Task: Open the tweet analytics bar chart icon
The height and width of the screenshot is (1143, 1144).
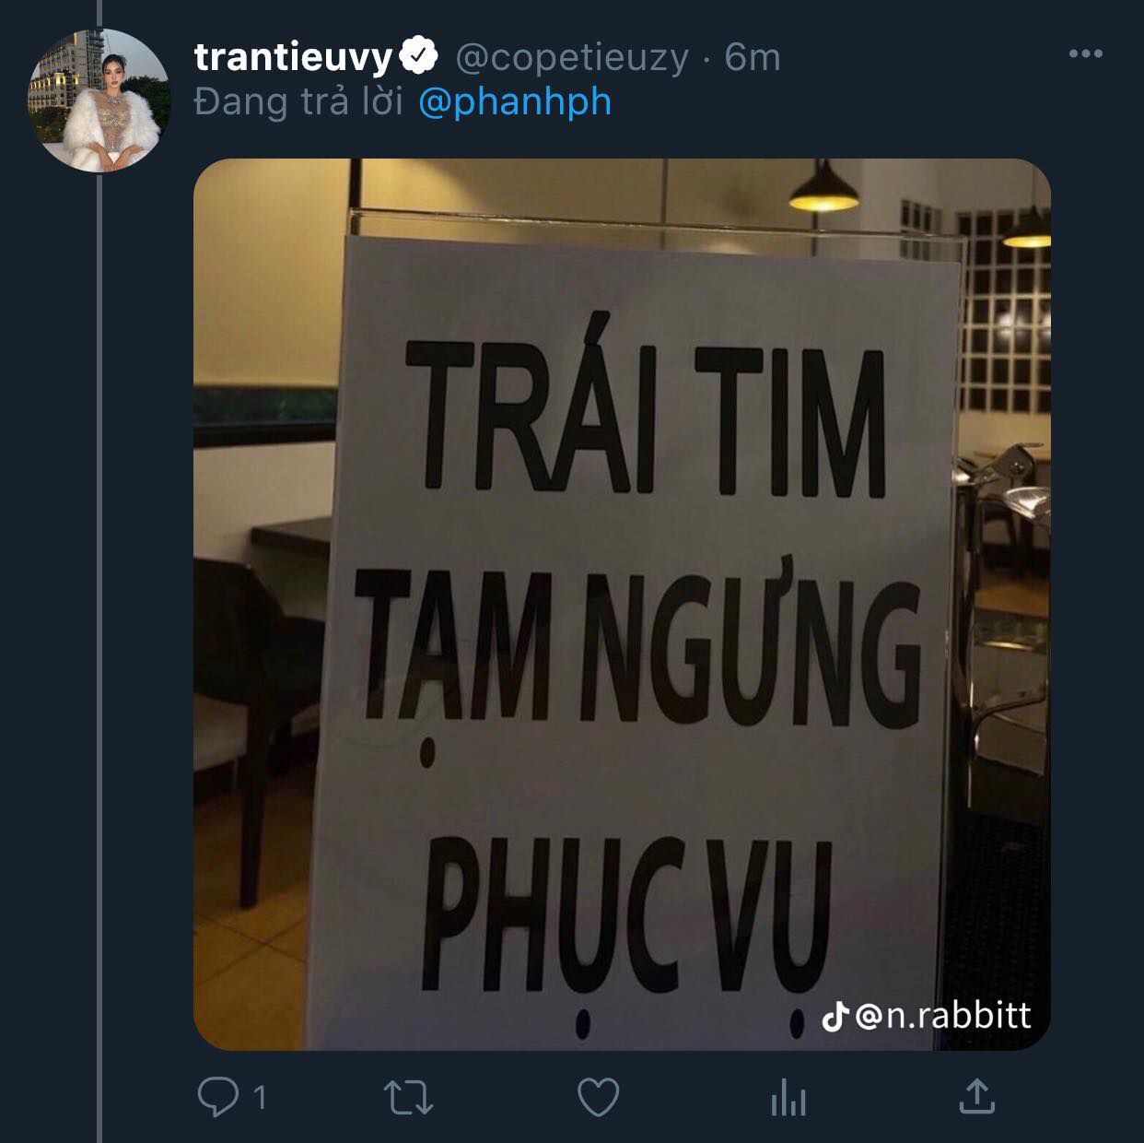Action: tap(788, 1098)
